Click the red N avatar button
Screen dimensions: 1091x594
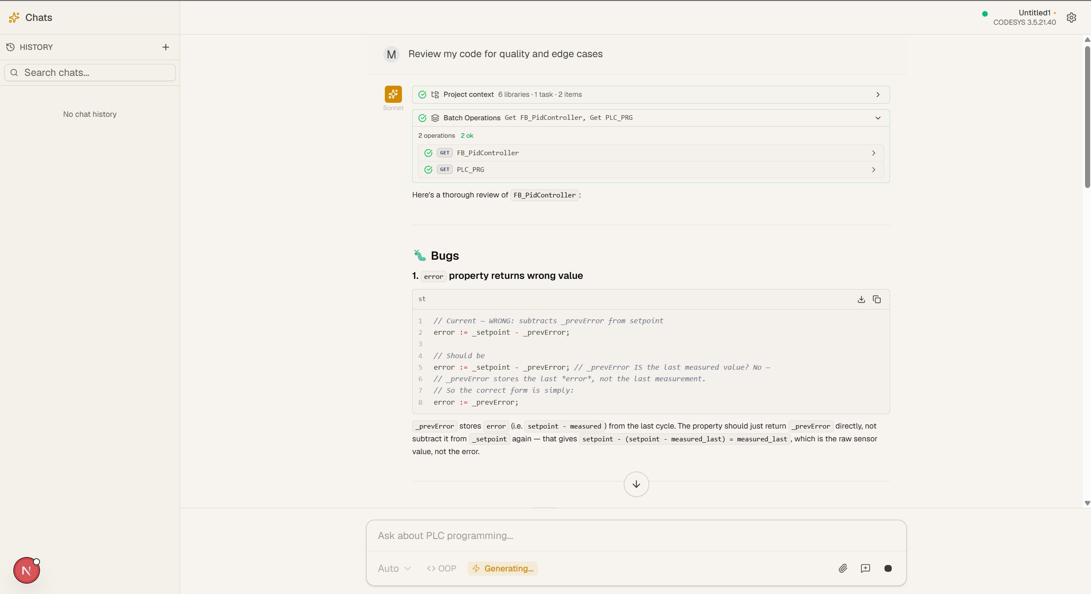point(26,571)
